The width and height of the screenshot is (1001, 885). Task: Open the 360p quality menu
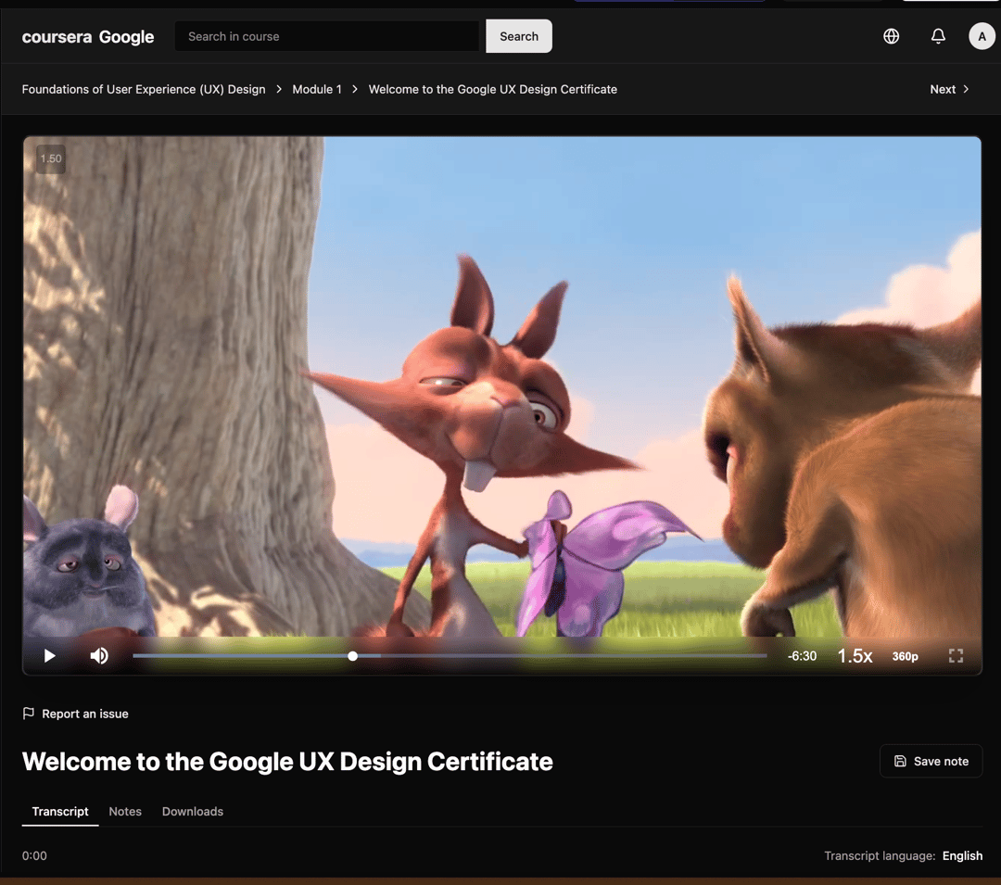coord(906,656)
